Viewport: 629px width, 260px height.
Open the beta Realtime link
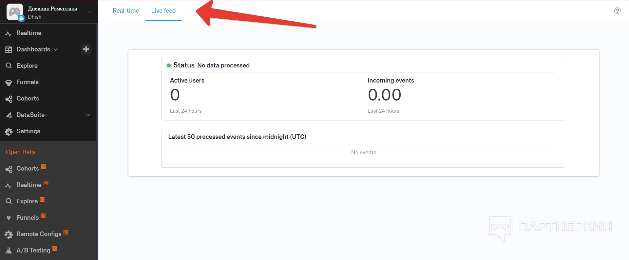(29, 185)
